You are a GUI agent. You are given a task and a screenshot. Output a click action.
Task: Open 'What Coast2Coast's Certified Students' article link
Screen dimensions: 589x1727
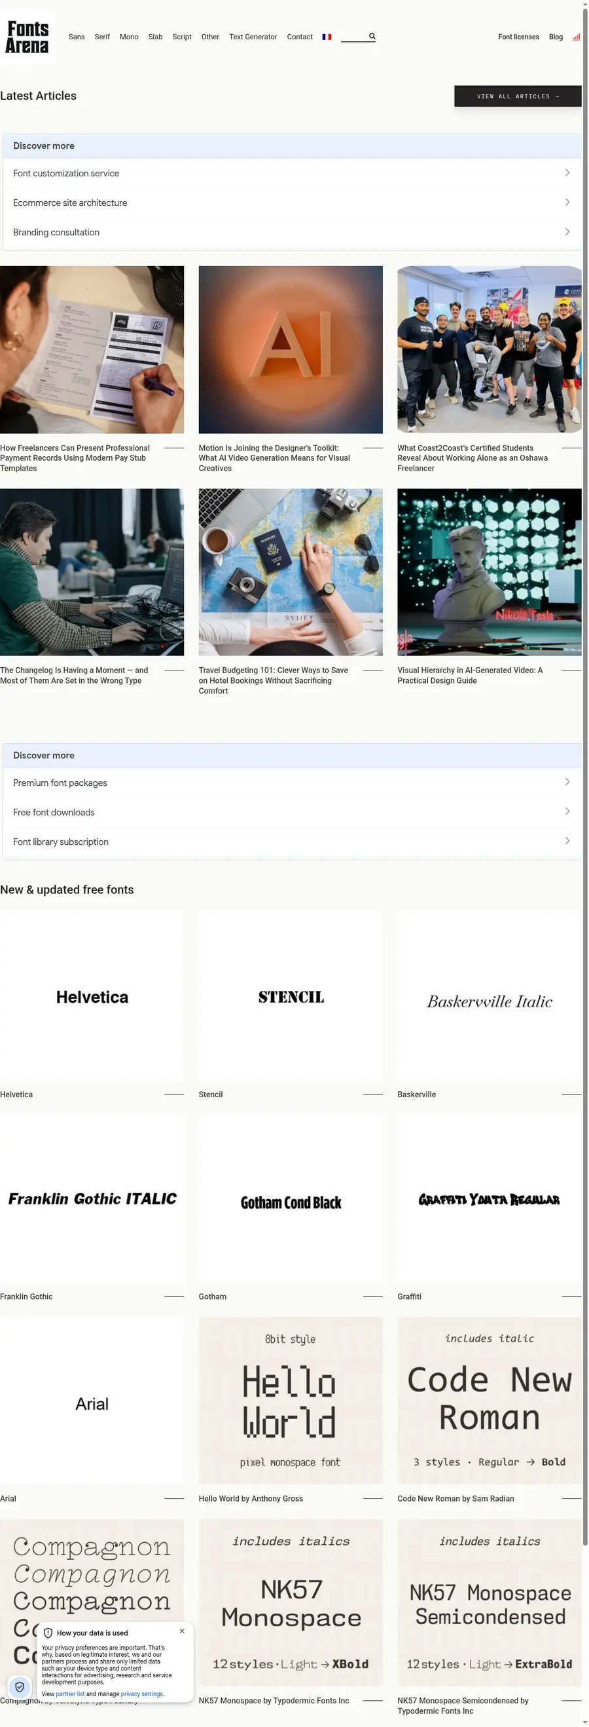coord(473,458)
